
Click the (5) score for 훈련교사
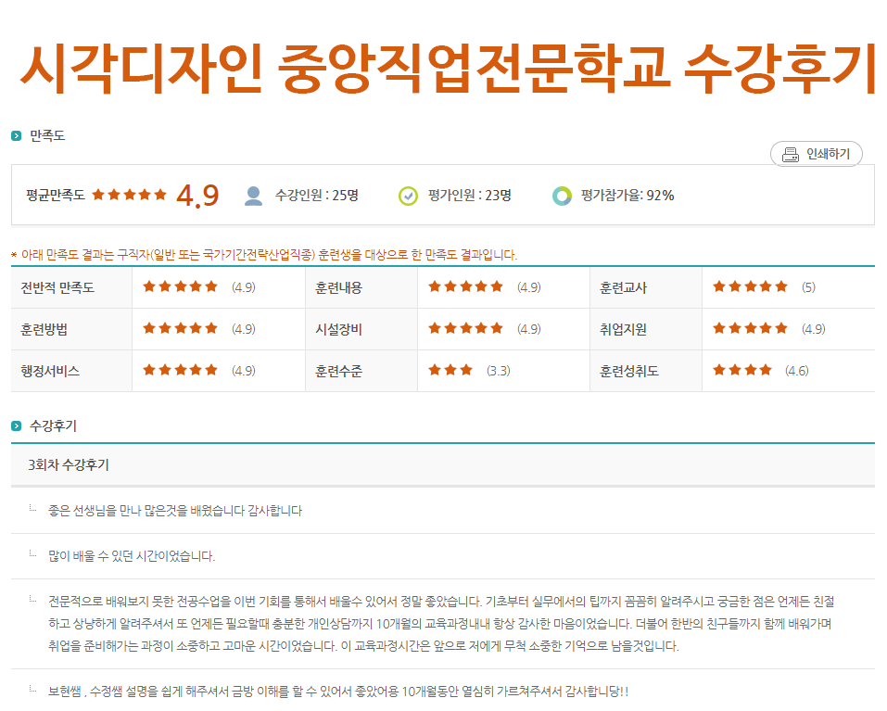808,287
